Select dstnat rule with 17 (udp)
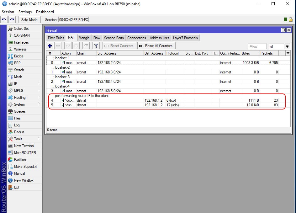 [168, 105]
